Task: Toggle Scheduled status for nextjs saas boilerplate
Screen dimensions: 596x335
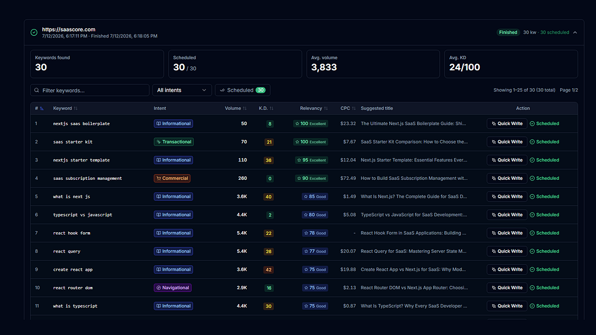Action: (x=544, y=123)
